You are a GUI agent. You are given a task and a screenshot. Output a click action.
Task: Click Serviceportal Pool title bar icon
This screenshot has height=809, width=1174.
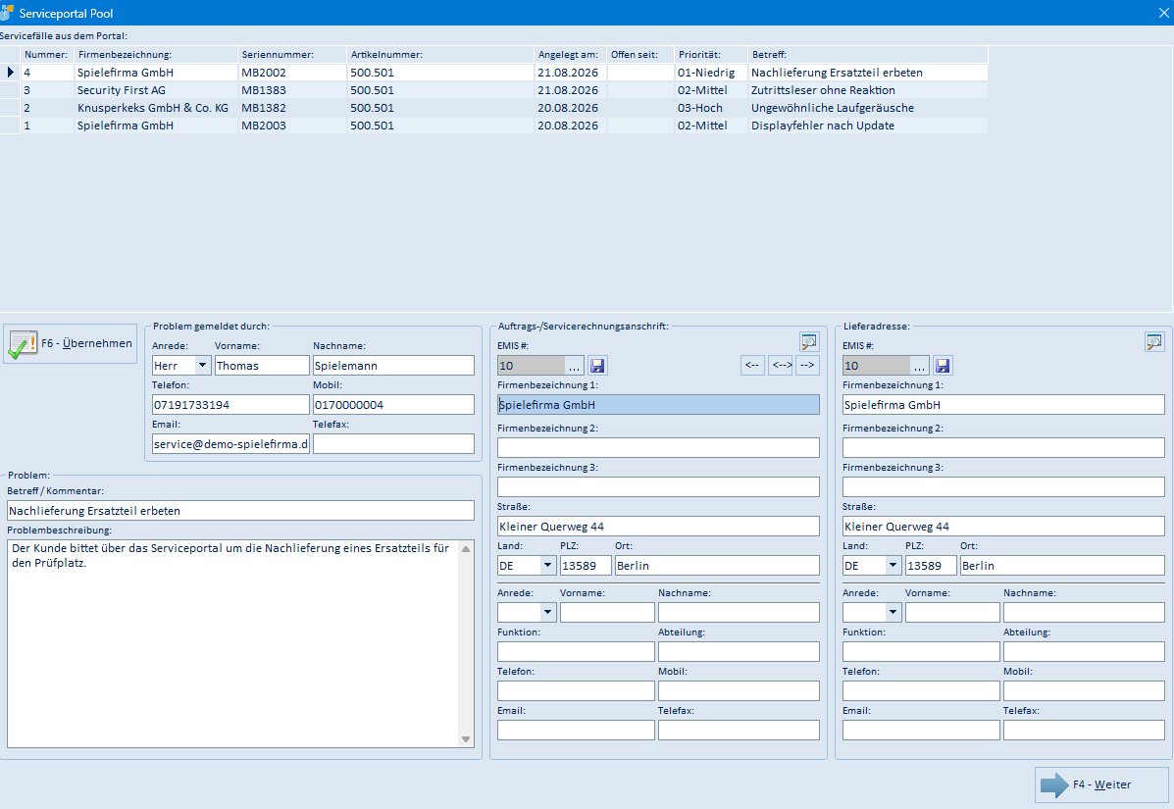[x=7, y=13]
